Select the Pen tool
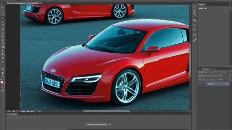Viewport: 232px width, 130px height. coord(3,58)
